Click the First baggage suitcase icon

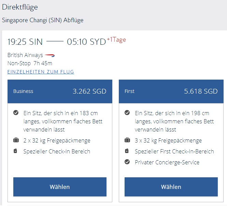(x=127, y=140)
